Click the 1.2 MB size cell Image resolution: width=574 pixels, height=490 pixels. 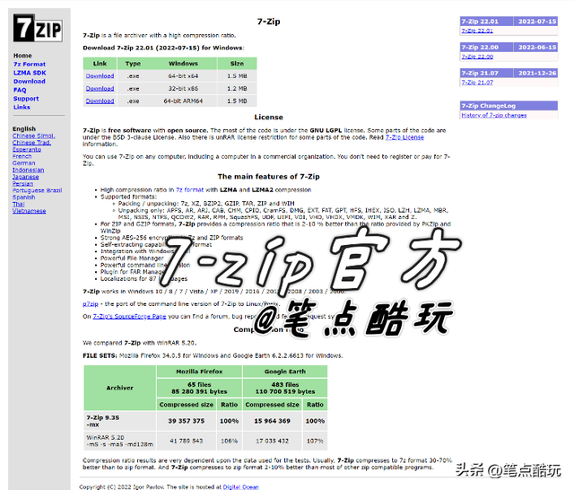pos(237,89)
